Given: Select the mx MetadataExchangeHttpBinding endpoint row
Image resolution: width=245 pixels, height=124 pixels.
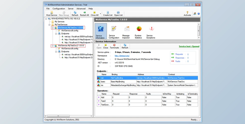Looking at the screenshot, I should click(147, 85).
